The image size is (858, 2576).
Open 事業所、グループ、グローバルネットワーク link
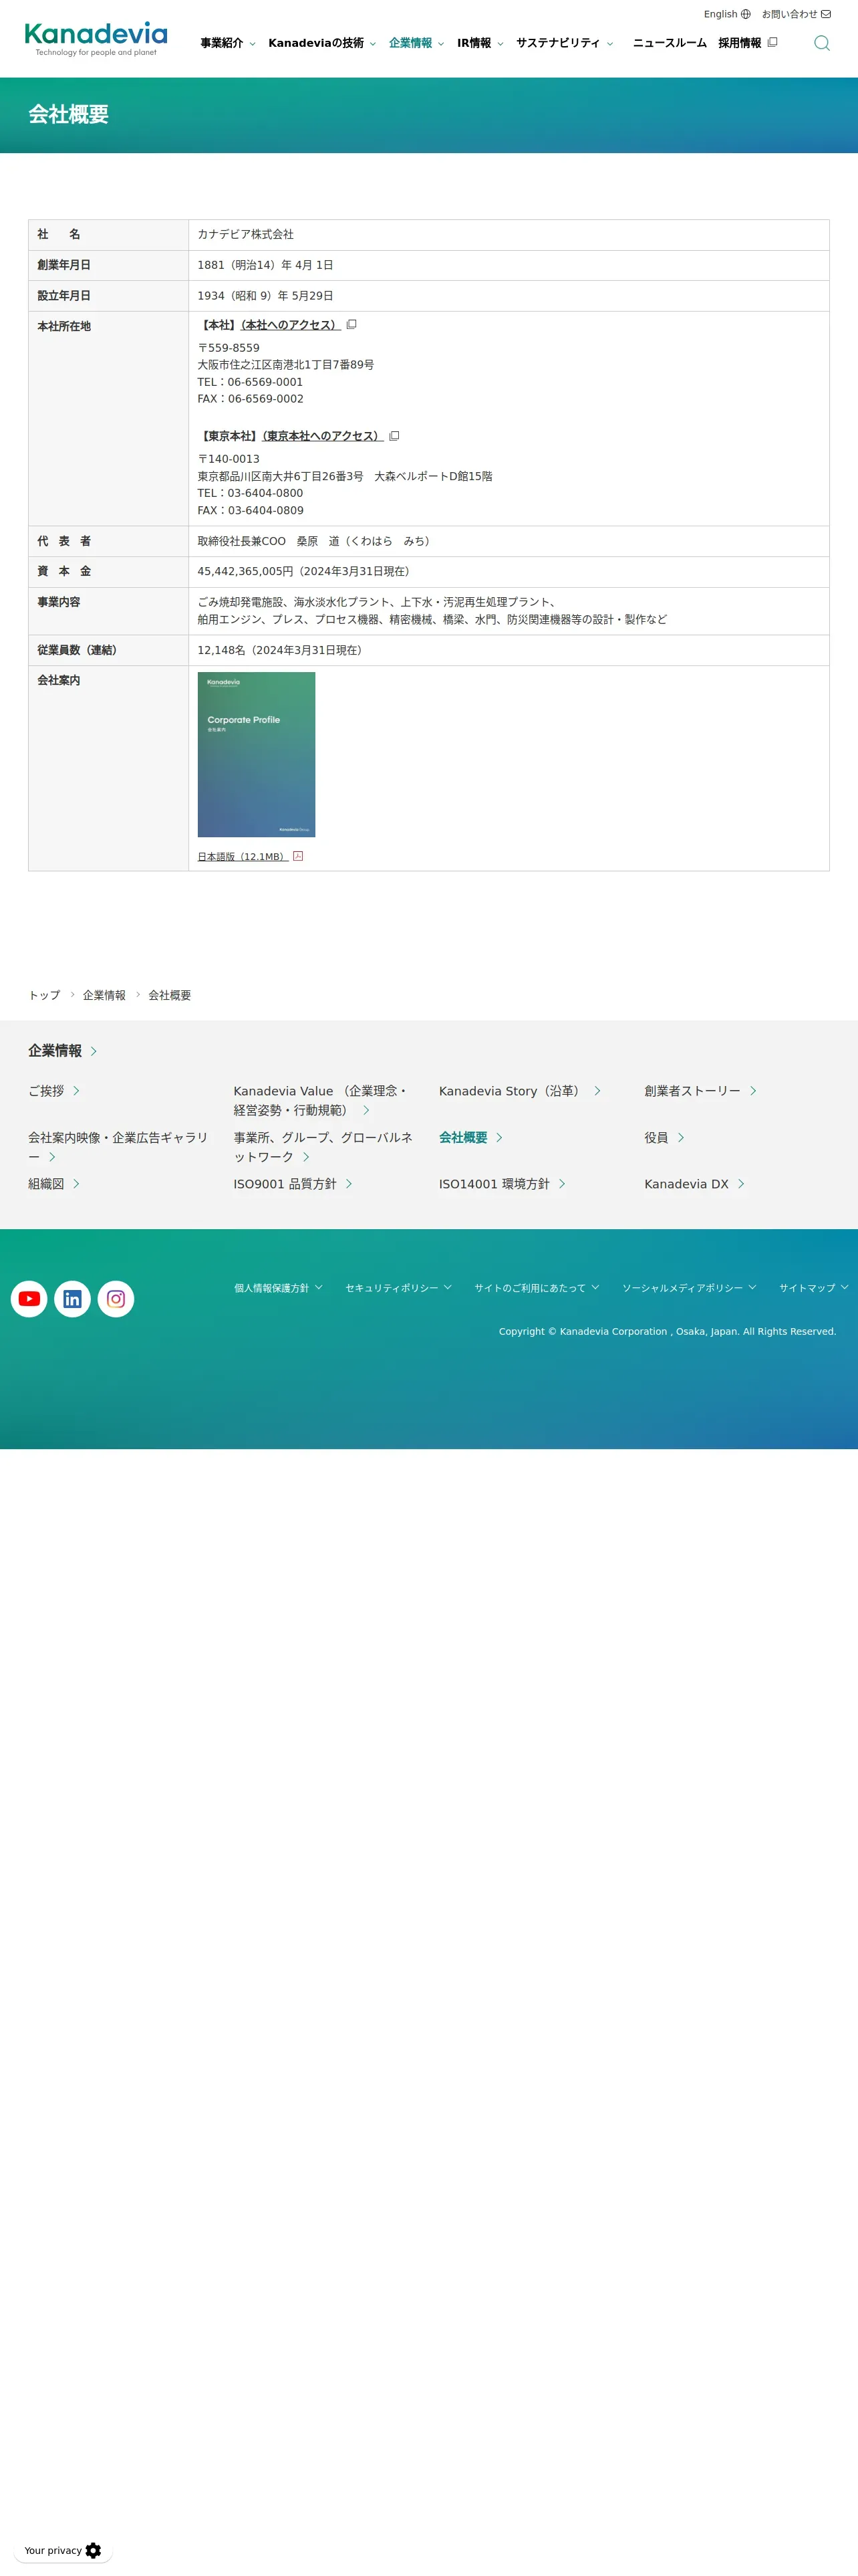(x=323, y=1147)
